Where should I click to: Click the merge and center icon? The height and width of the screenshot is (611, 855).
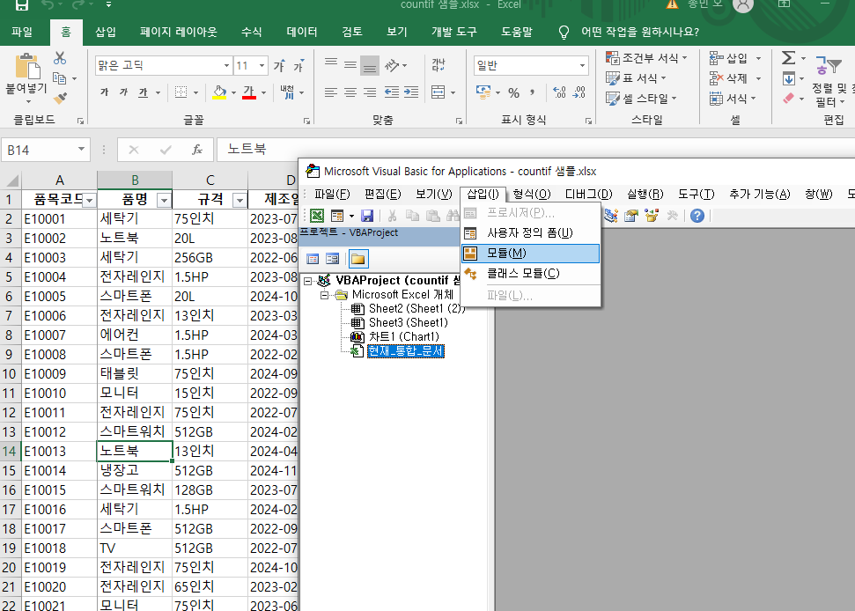click(439, 92)
